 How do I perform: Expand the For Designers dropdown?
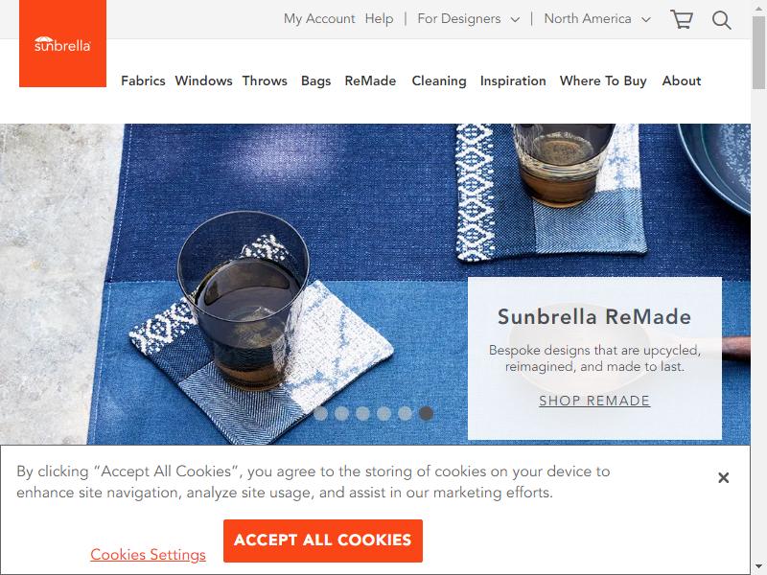click(468, 19)
